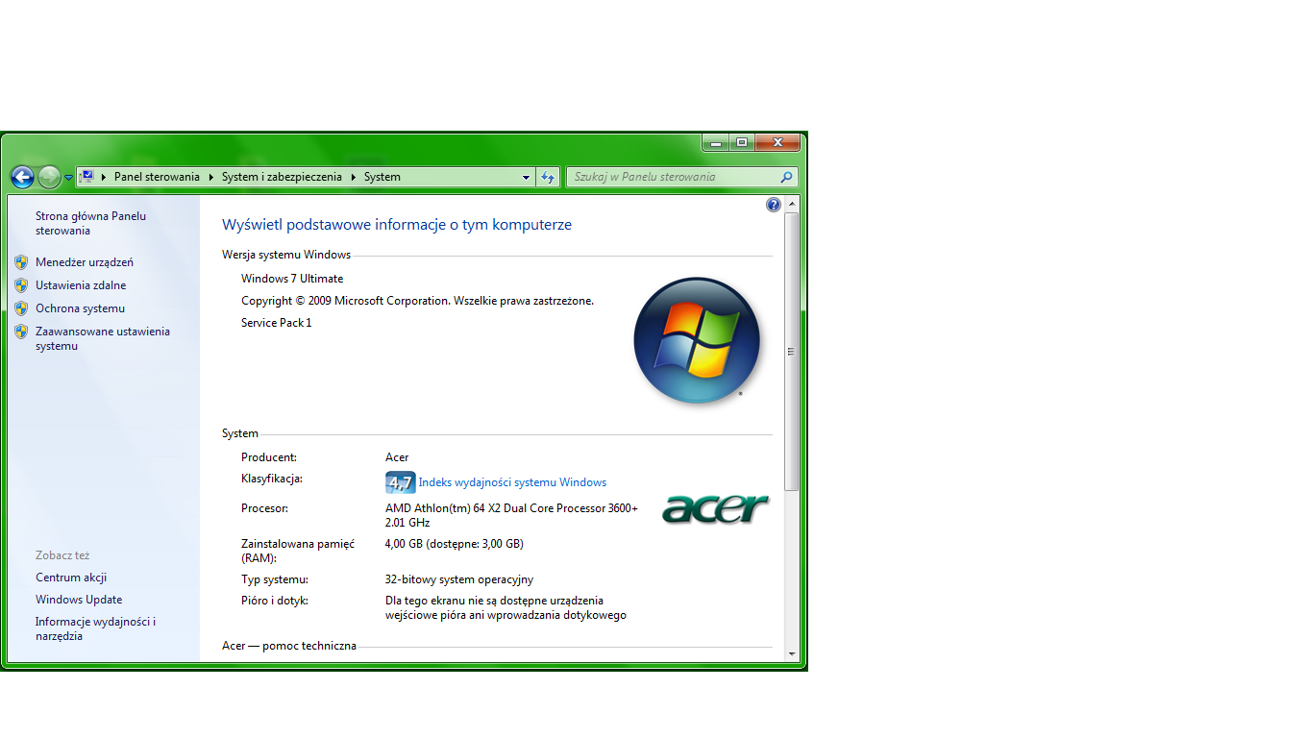Image resolution: width=1307 pixels, height=738 pixels.
Task: Click the 4,7 performance rating badge
Action: coord(400,482)
